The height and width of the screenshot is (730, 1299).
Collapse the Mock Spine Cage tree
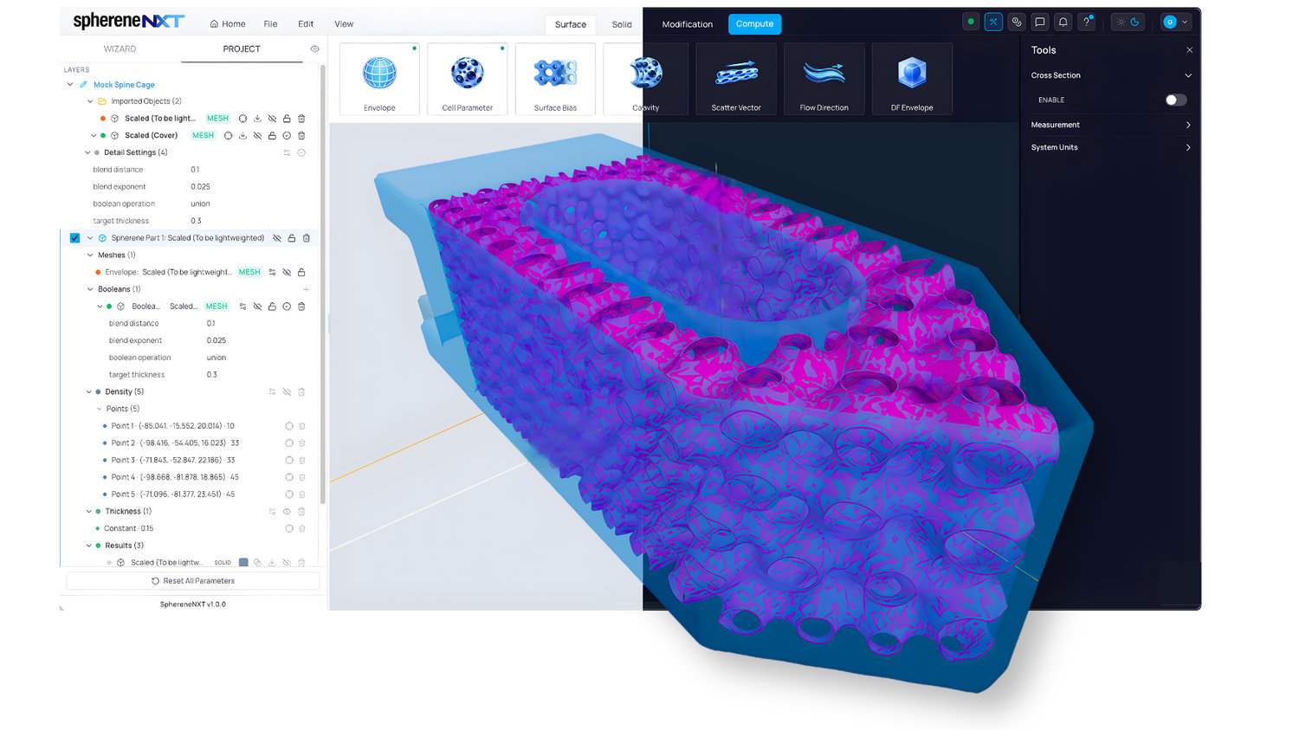click(70, 85)
